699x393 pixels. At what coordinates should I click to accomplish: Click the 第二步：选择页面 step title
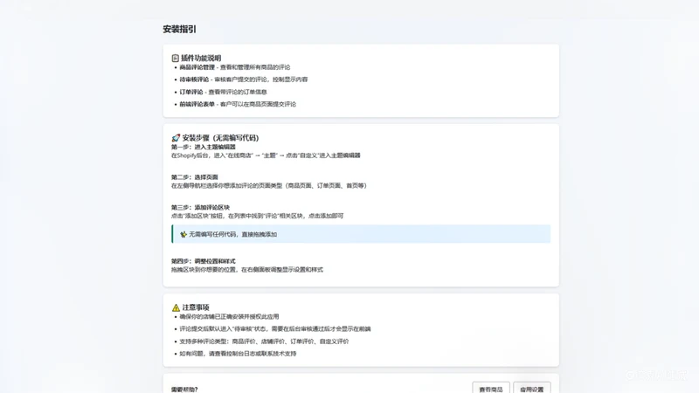coord(194,177)
